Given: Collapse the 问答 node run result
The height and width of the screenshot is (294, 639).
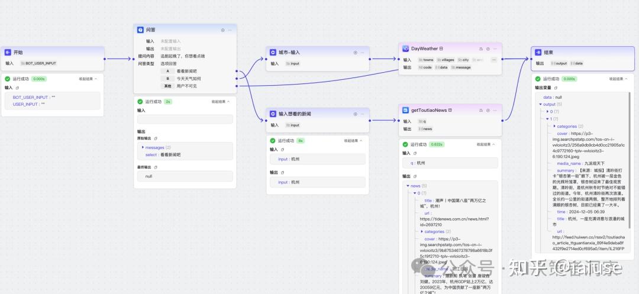Looking at the screenshot, I should pos(221,102).
